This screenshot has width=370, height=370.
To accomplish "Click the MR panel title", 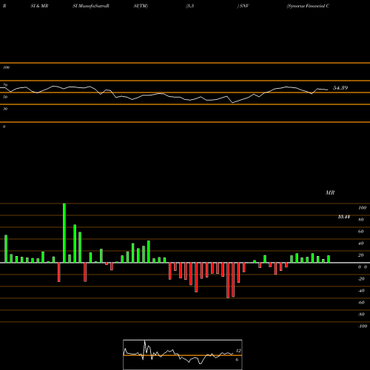I will click(330, 192).
